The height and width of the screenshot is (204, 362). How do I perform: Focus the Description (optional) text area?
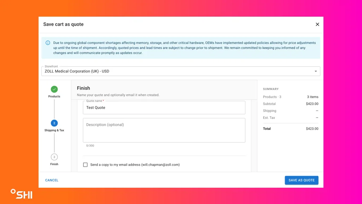164,130
